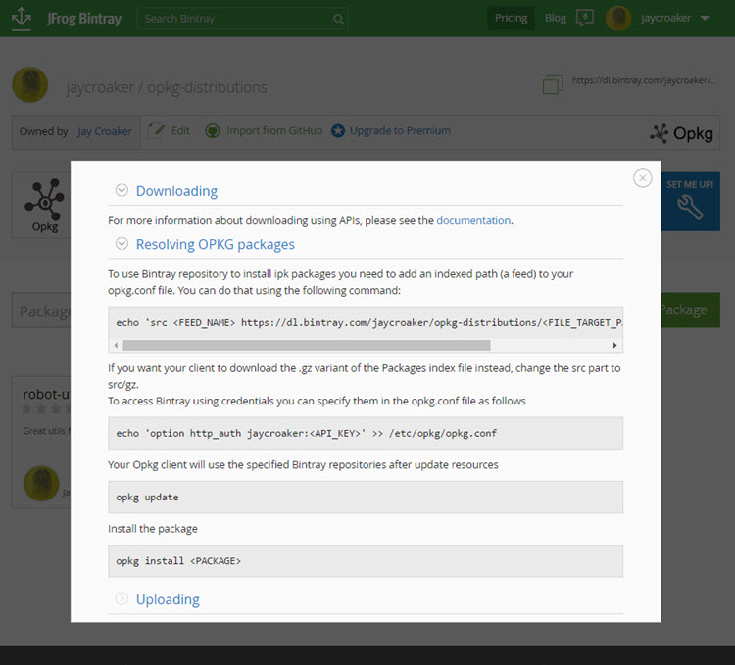Click the Upgrade to Premium link
Viewport: 735px width, 665px height.
click(399, 130)
